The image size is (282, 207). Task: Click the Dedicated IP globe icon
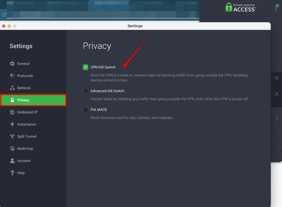pyautogui.click(x=12, y=112)
